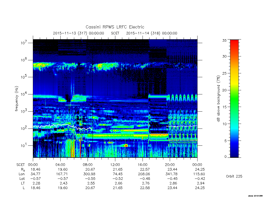
Task: Click the Rs value '19.60'
Action: tap(63, 169)
